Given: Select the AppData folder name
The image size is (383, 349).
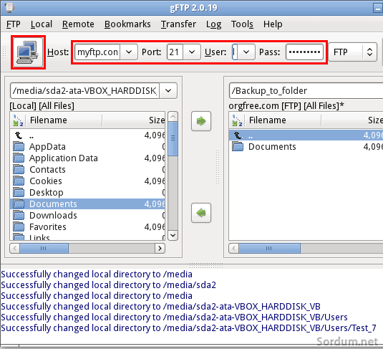Looking at the screenshot, I should click(47, 147).
